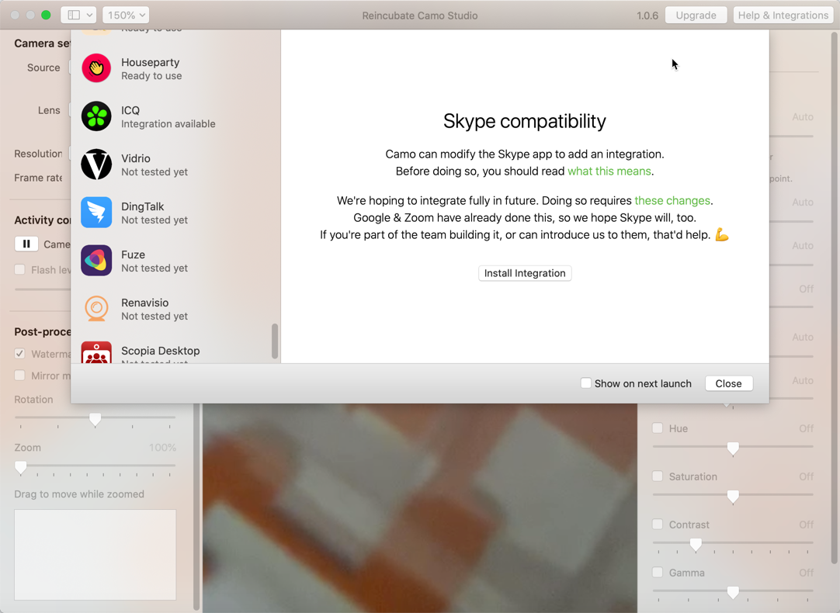Click the Zoom slider handle
This screenshot has height=613, width=840.
20,468
